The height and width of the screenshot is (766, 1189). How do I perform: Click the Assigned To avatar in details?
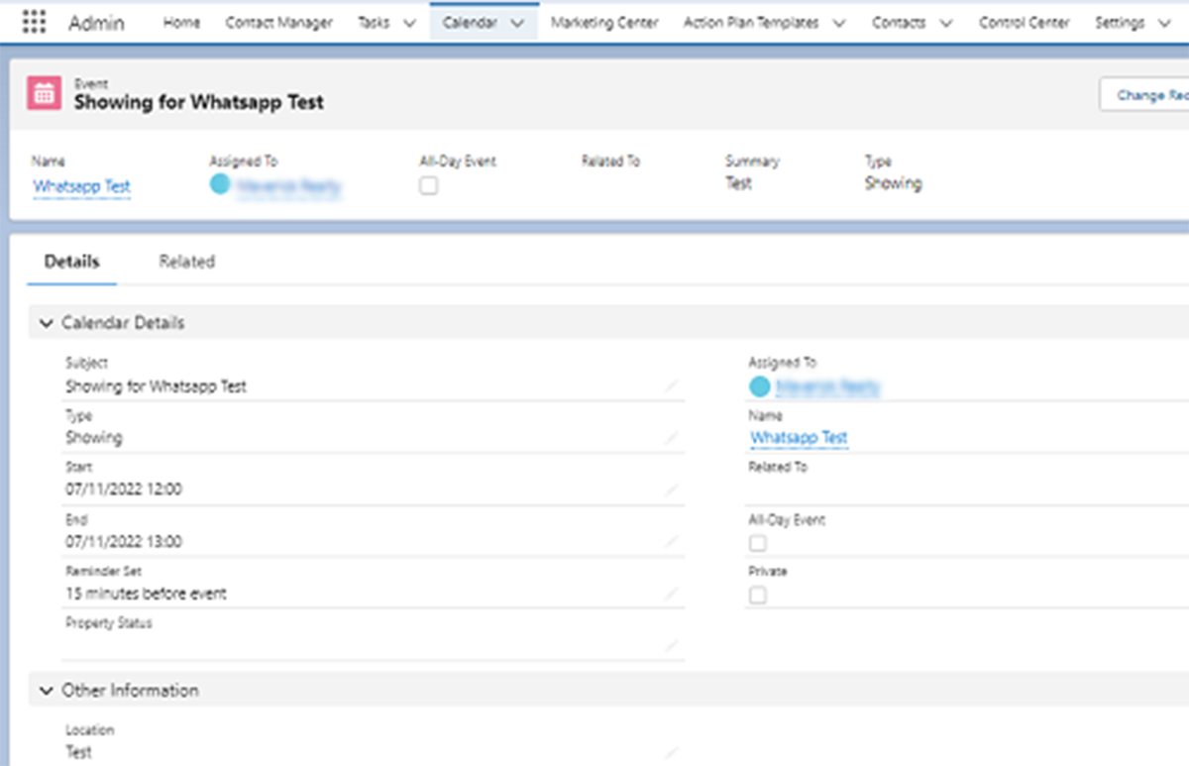pos(760,386)
